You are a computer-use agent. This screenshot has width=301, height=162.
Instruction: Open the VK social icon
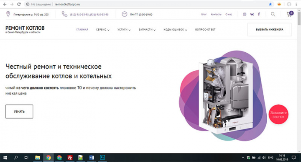(252, 14)
